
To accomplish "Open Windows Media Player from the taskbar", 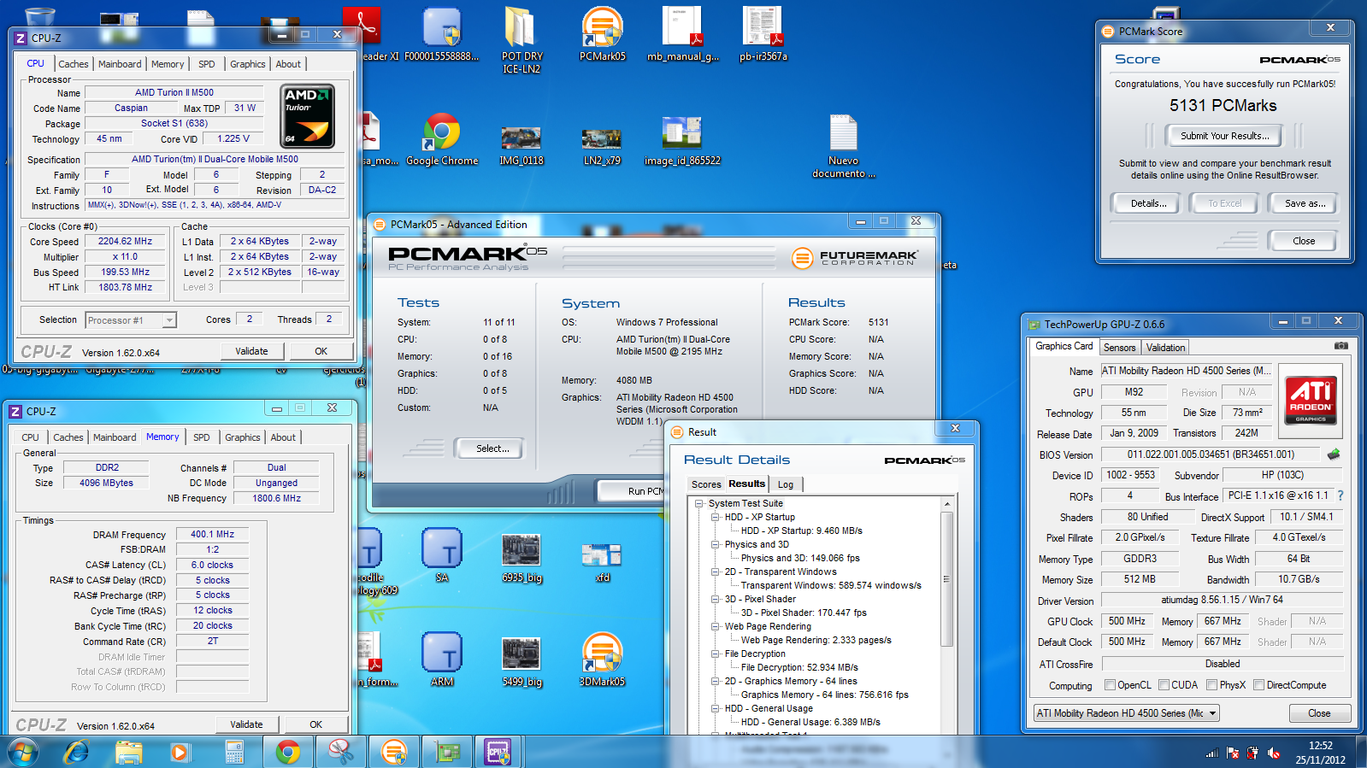I will click(x=180, y=752).
